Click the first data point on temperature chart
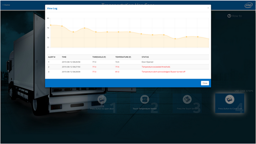This screenshot has width=256, height=144. pyautogui.click(x=51, y=25)
